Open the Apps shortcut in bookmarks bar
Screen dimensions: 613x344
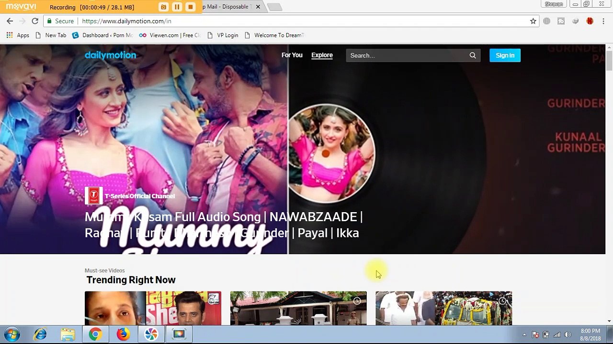pos(18,35)
